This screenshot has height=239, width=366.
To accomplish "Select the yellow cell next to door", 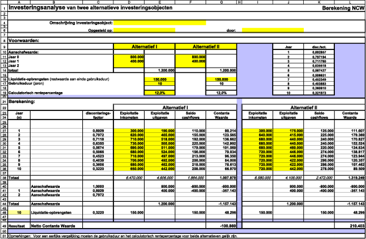I will click(x=273, y=30).
